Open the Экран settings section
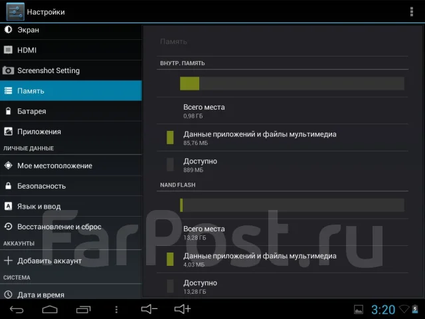Screen dimensions: 425x319 pyautogui.click(x=71, y=30)
